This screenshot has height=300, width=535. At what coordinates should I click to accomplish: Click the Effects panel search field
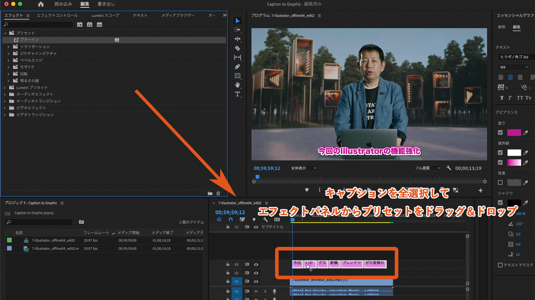tap(38, 25)
